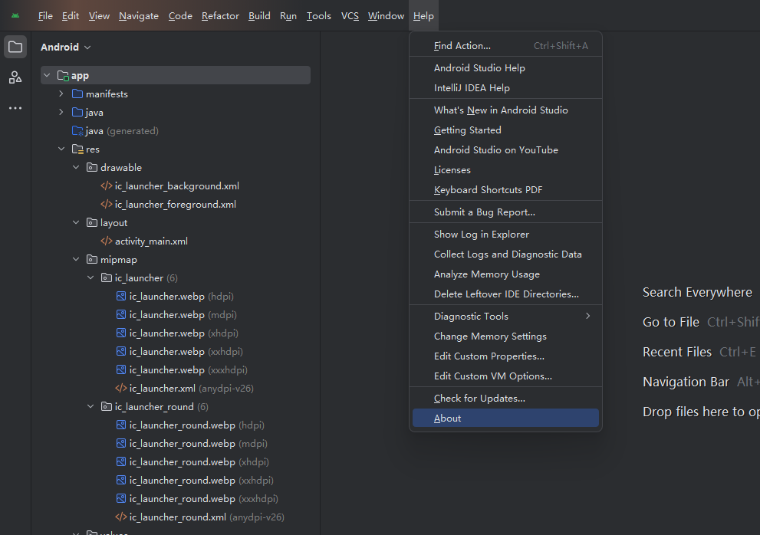Click the activity_main.xml file icon
The image size is (760, 535).
tap(107, 241)
